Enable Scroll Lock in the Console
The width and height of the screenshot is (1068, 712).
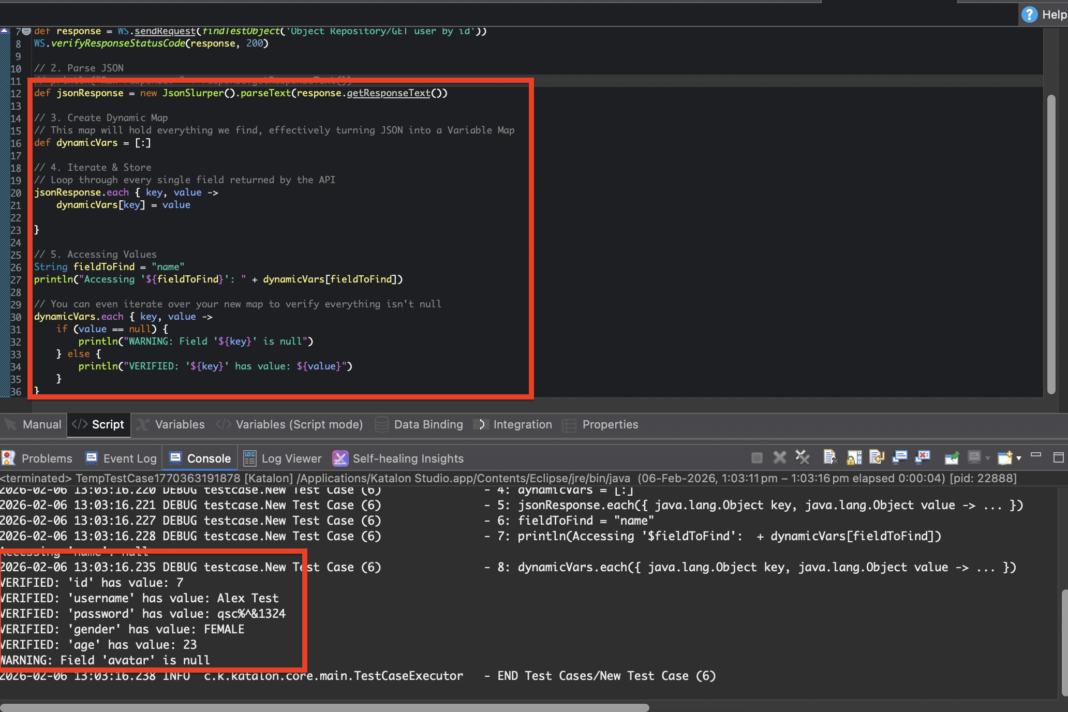854,458
